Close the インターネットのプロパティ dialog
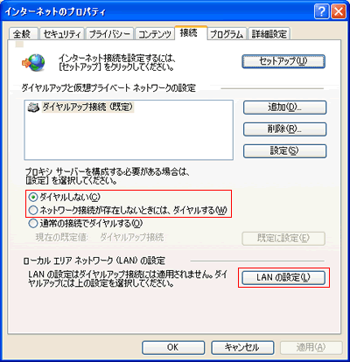 click(x=339, y=12)
